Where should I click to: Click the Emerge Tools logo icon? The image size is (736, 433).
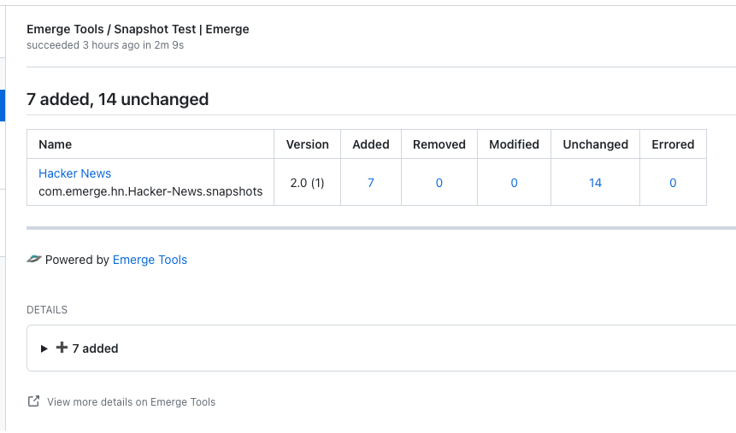click(x=34, y=260)
